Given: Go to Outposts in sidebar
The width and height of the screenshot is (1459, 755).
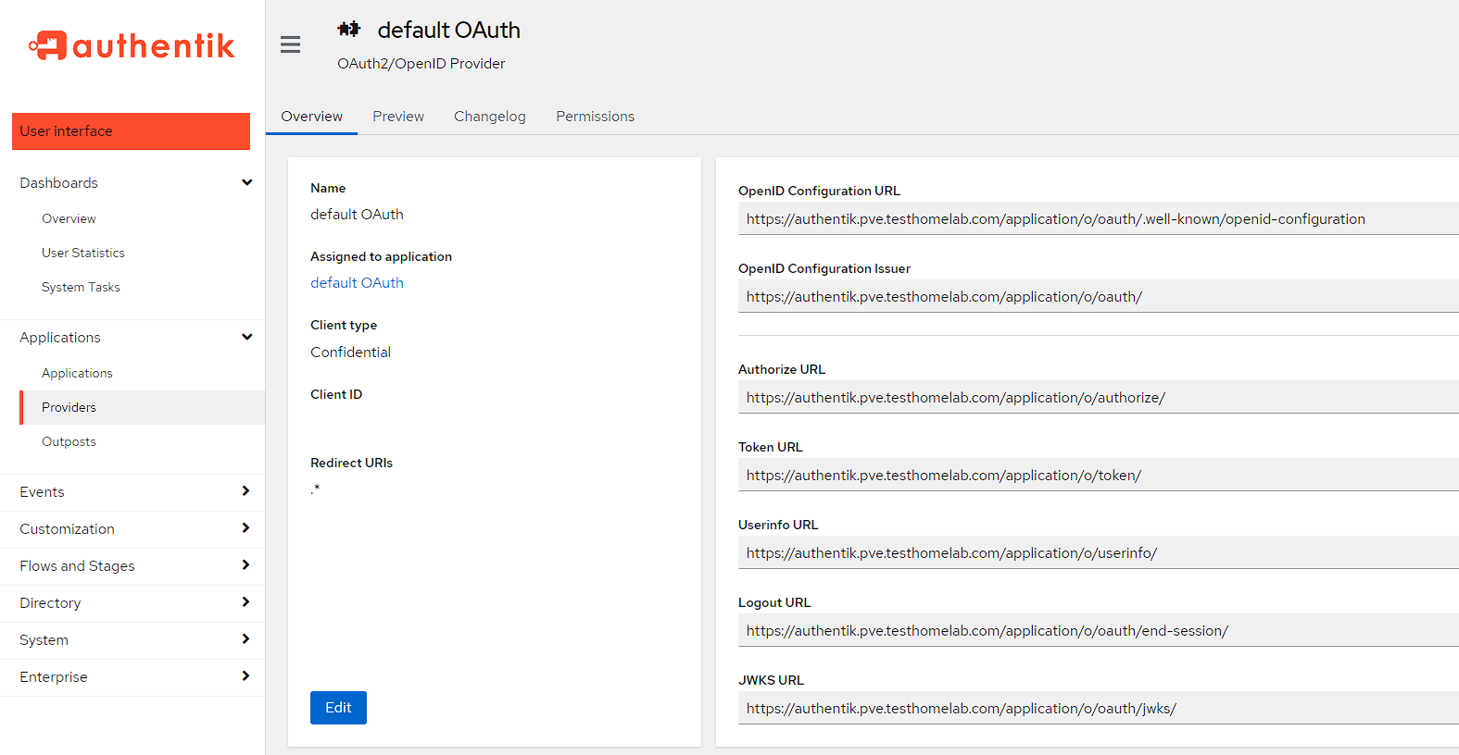Looking at the screenshot, I should (69, 442).
